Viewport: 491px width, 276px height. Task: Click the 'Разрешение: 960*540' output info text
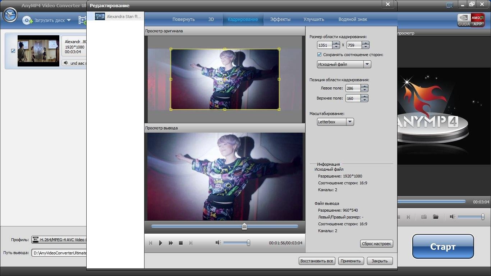click(x=338, y=210)
